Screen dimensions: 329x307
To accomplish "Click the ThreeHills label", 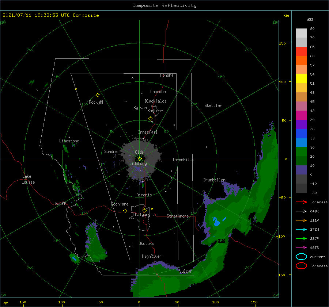I will 184,160.
